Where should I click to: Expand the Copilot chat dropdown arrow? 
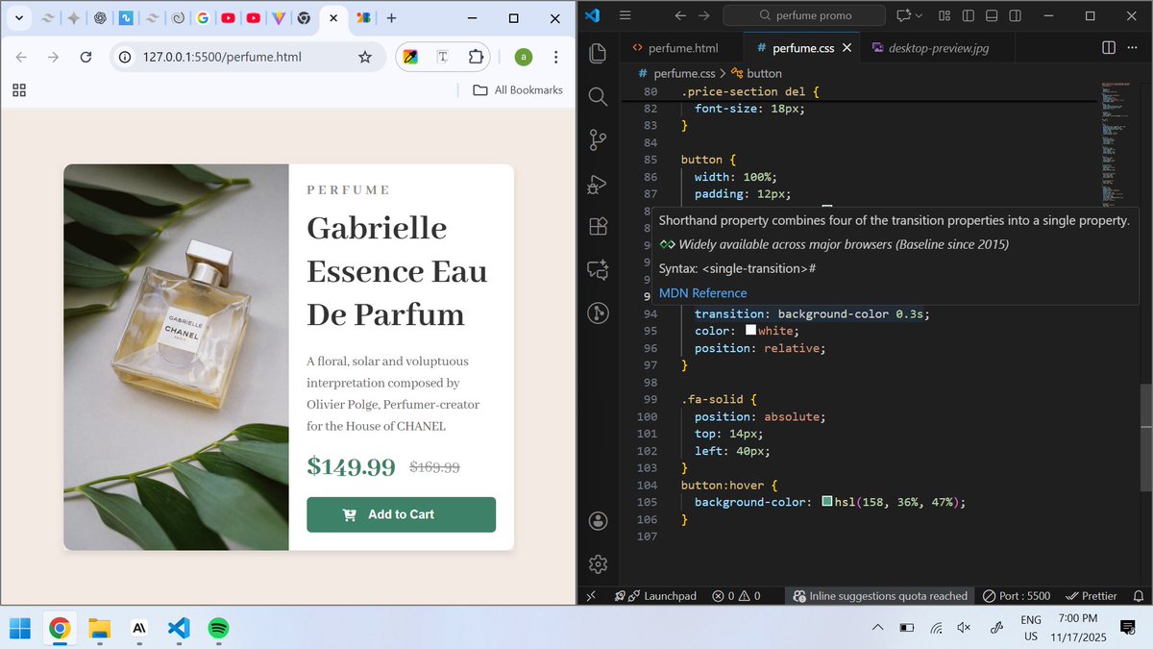920,15
